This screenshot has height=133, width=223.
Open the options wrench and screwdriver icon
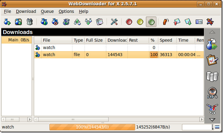[x=114, y=22]
